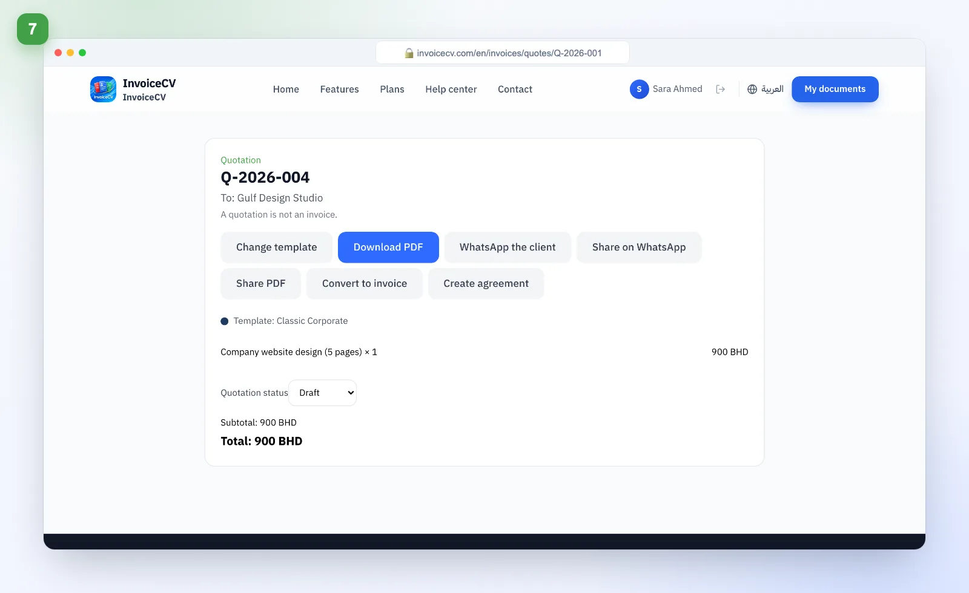Click 'Template: Classic Corporate' label

[291, 321]
